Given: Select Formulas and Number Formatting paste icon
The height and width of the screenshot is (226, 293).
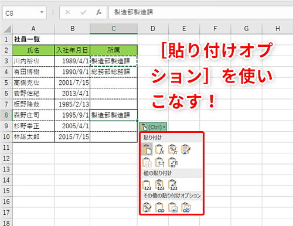Looking at the screenshot, I should coord(173,149).
